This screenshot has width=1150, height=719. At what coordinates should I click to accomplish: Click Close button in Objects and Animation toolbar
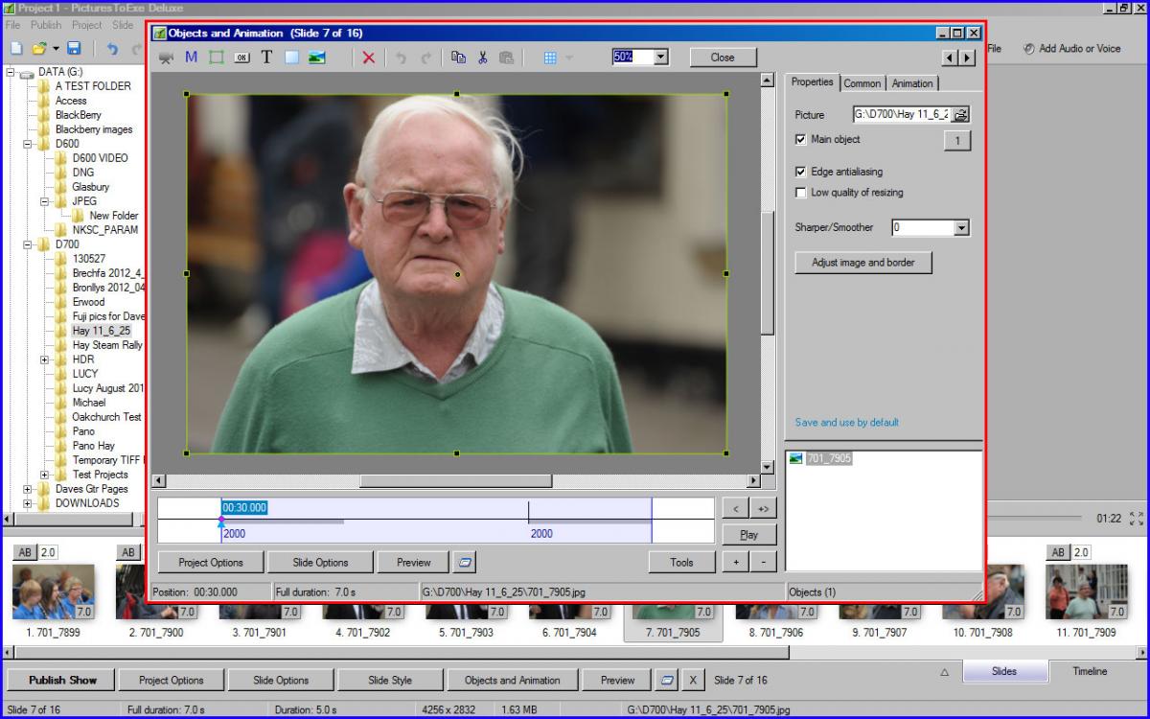[723, 58]
